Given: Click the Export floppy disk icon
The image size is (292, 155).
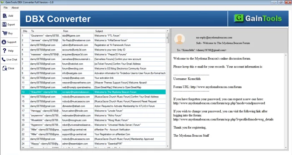Looking at the screenshot, I should coord(5,25).
